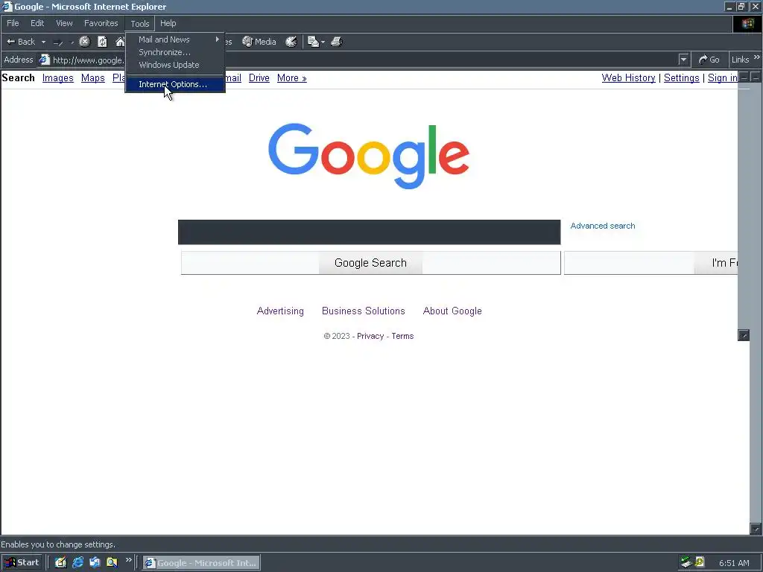Expand the address bar dropdown arrow
The height and width of the screenshot is (572, 763).
(684, 60)
